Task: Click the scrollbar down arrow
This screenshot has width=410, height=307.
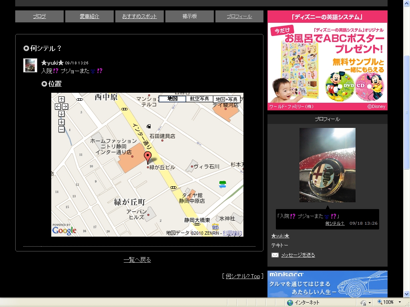Action: tap(407, 294)
